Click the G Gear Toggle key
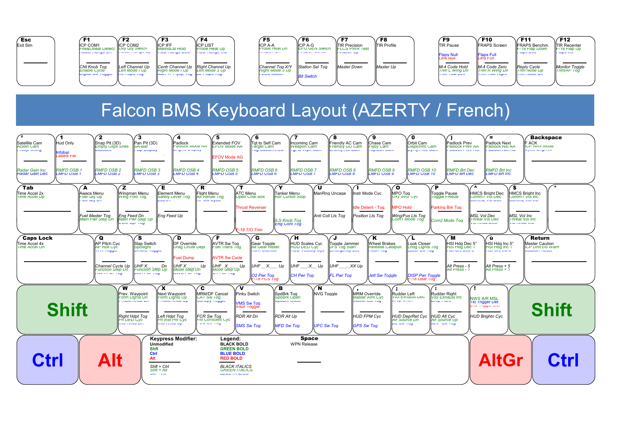623x440 pixels. tap(270, 259)
